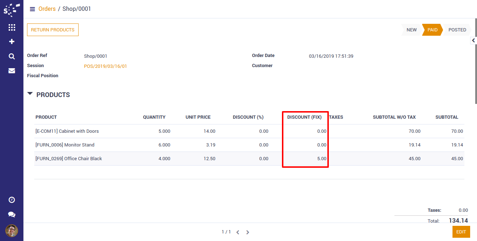Click subtotal without tax 19.14
This screenshot has width=477, height=241.
(414, 145)
